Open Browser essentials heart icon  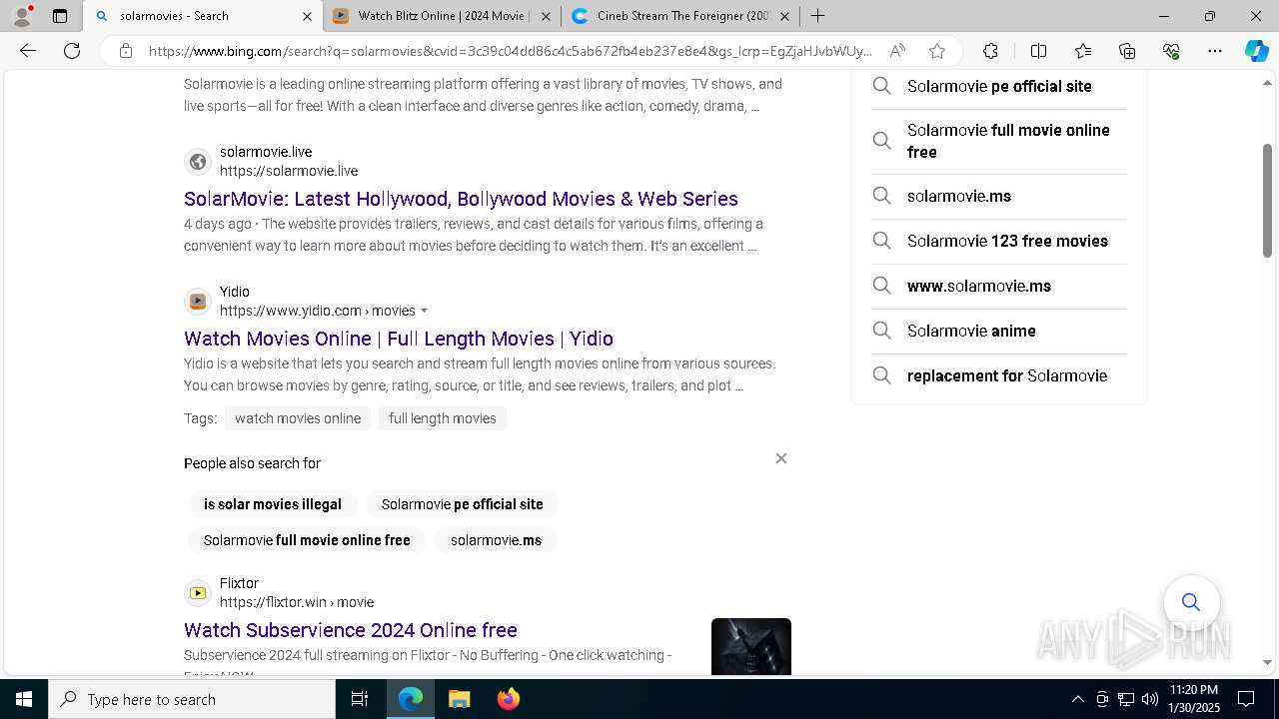pyautogui.click(x=1171, y=51)
